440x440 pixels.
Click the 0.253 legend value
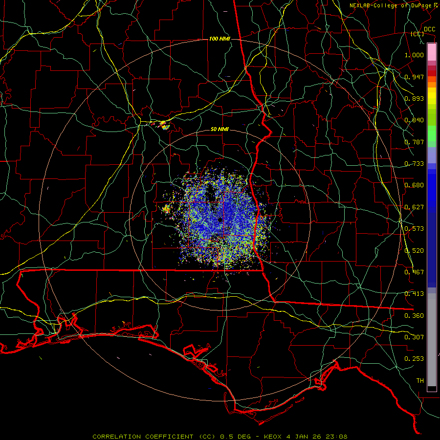click(414, 359)
